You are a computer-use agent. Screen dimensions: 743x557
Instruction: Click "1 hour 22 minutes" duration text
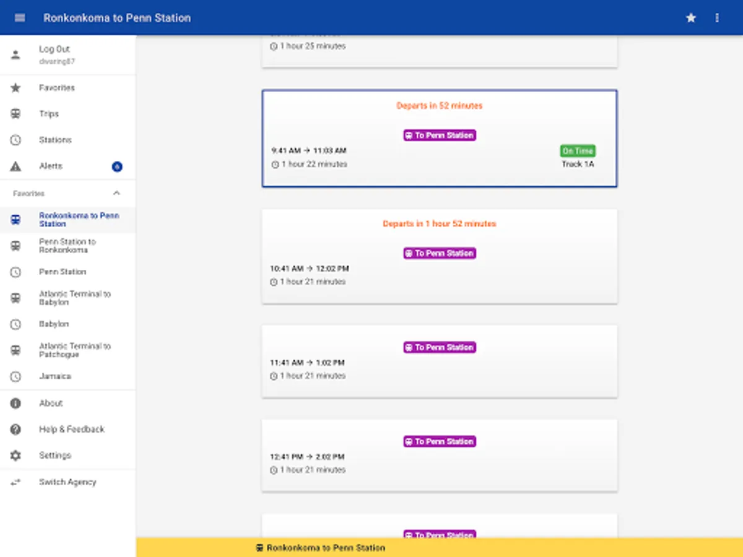tap(314, 165)
